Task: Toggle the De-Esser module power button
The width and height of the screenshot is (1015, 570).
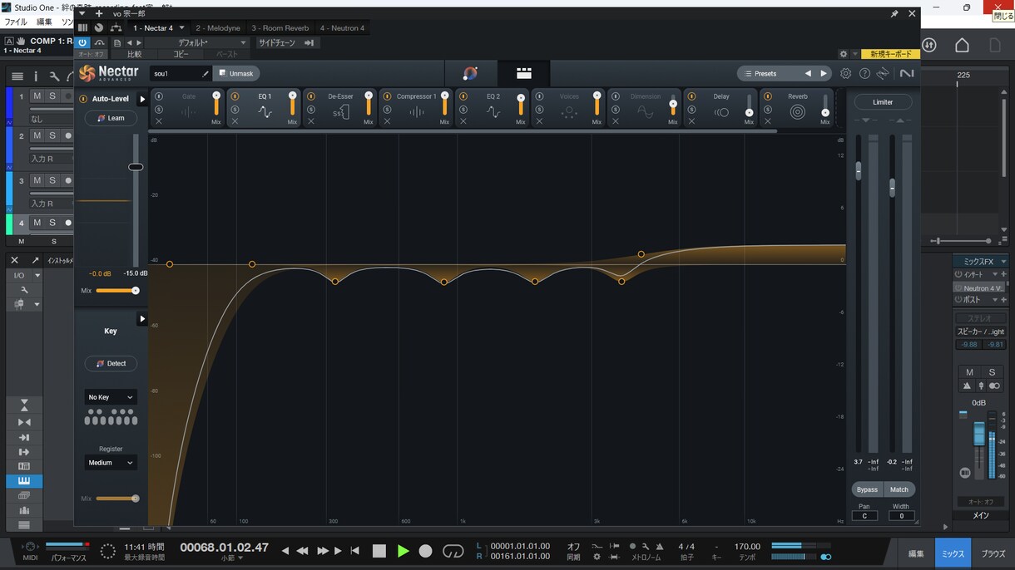Action: pos(311,96)
